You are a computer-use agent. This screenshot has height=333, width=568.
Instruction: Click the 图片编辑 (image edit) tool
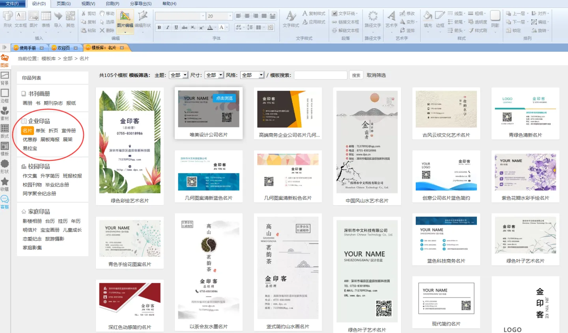click(125, 19)
